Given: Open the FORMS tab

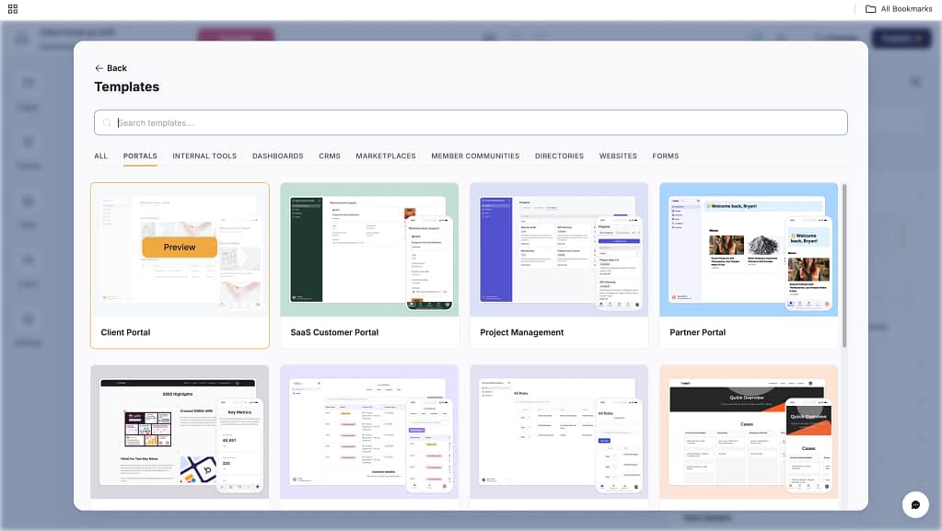Looking at the screenshot, I should (x=665, y=156).
